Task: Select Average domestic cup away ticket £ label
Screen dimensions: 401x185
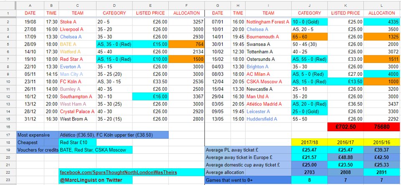Action: point(248,165)
